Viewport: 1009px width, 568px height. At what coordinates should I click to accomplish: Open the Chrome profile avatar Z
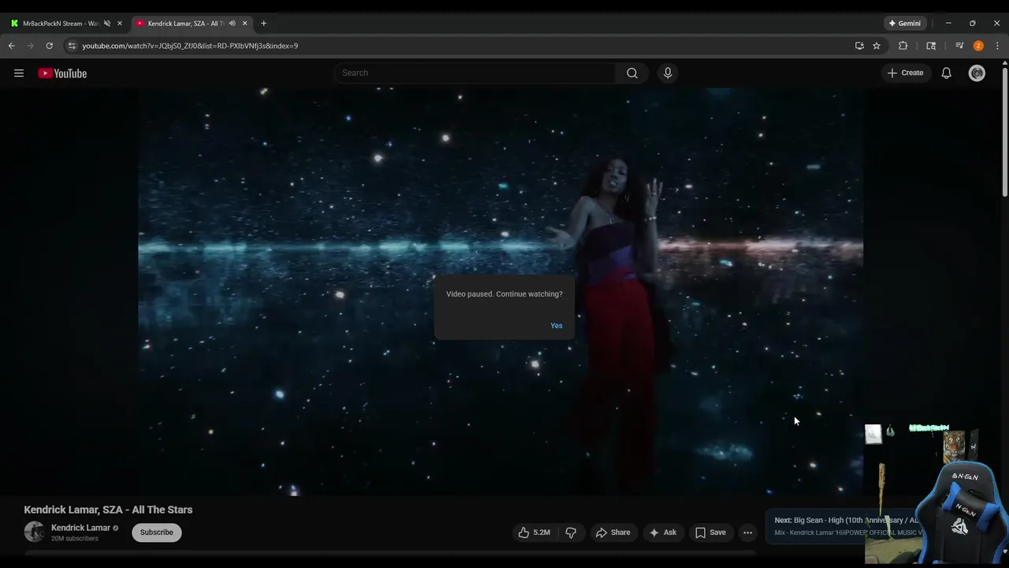coord(978,46)
